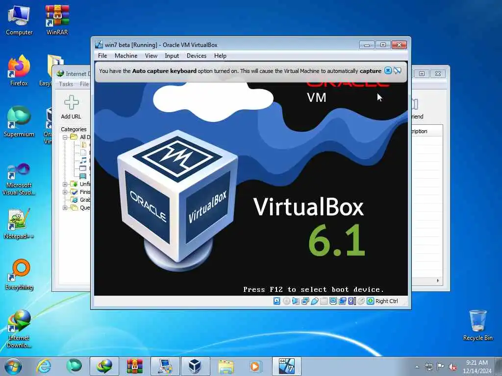Open the Devices menu in VirtualBox

tap(197, 56)
